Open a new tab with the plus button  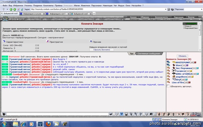click(x=94, y=14)
